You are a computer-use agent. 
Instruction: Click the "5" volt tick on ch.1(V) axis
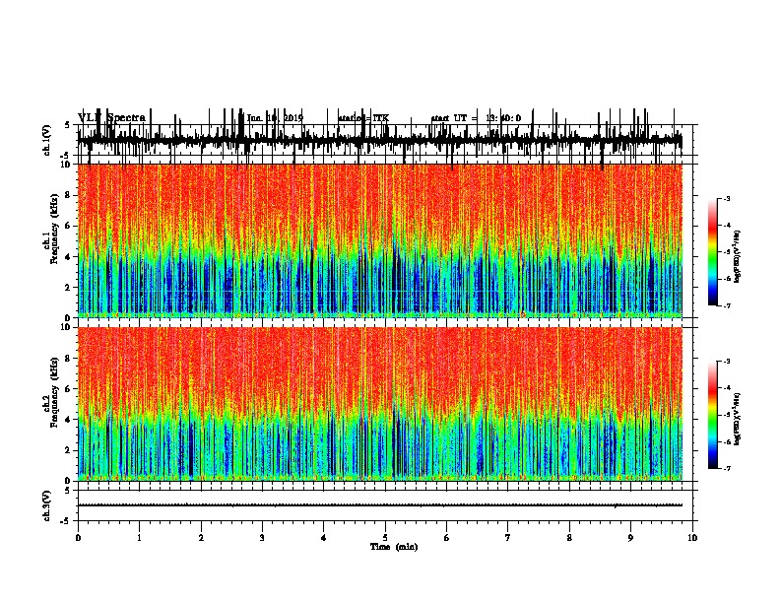click(67, 125)
